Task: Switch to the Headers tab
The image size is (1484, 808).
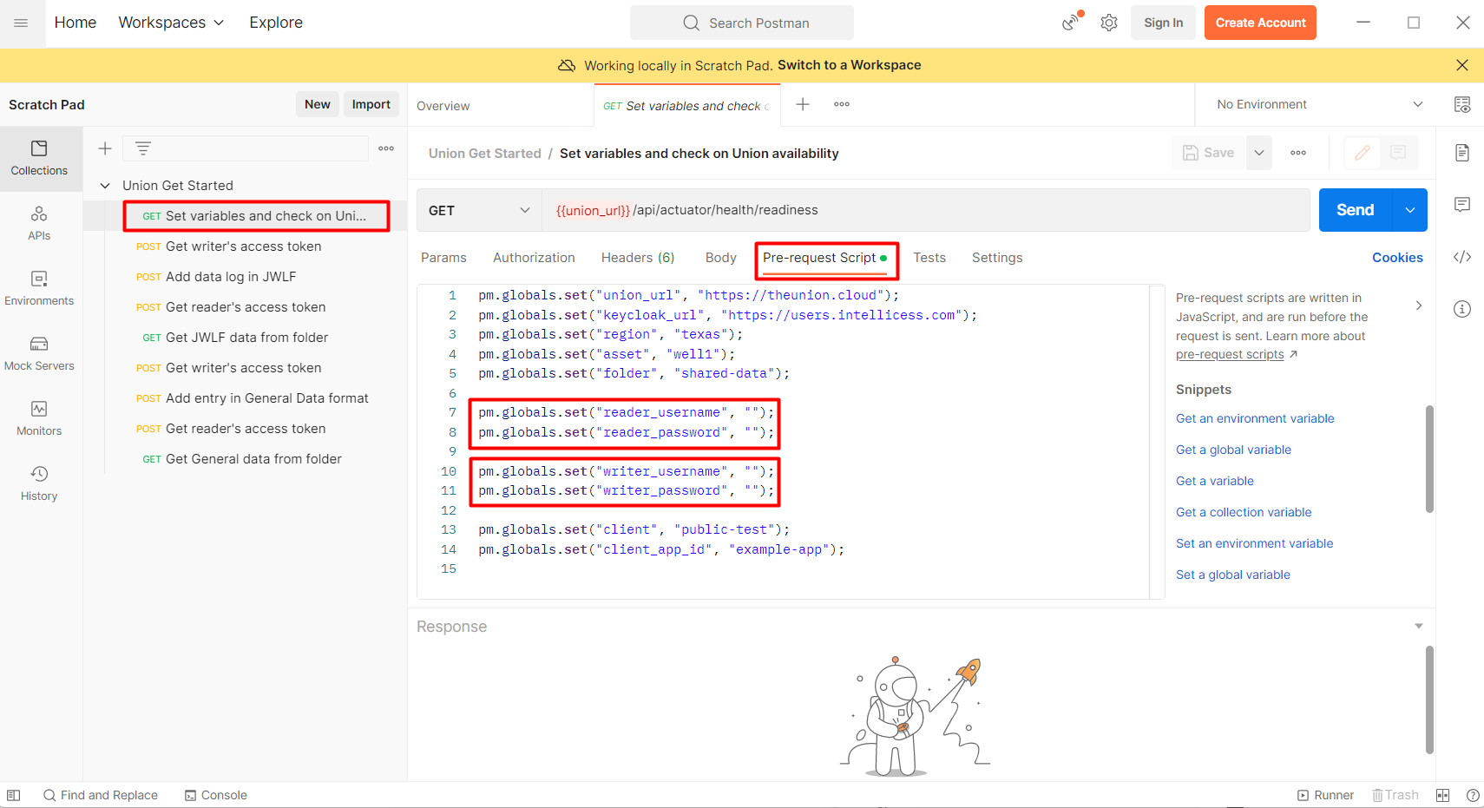Action: click(x=637, y=258)
